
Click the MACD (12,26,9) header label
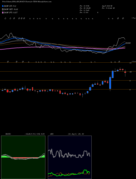pos(25,134)
